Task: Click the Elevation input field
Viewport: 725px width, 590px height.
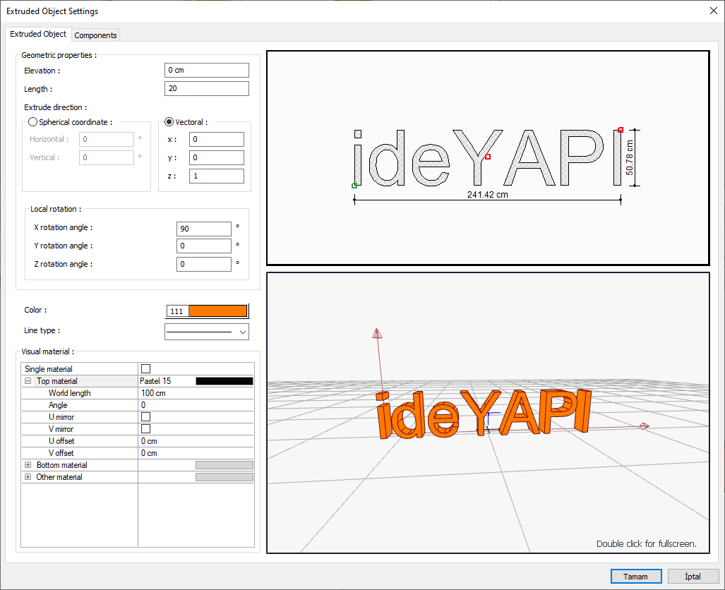Action: tap(206, 71)
